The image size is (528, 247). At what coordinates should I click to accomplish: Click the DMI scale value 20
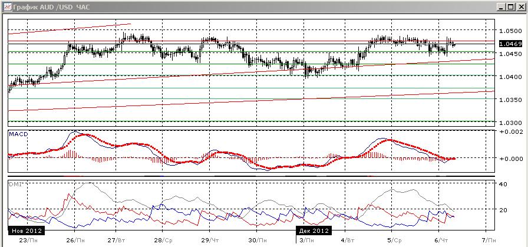point(503,210)
